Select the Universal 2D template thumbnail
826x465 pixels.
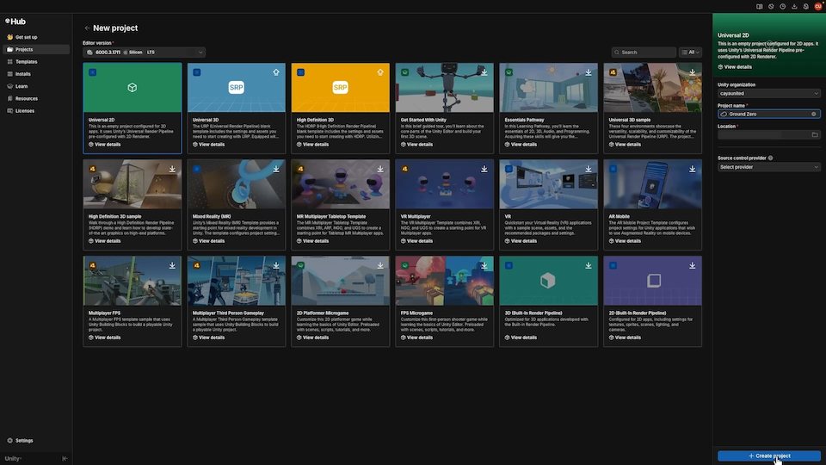coord(133,88)
